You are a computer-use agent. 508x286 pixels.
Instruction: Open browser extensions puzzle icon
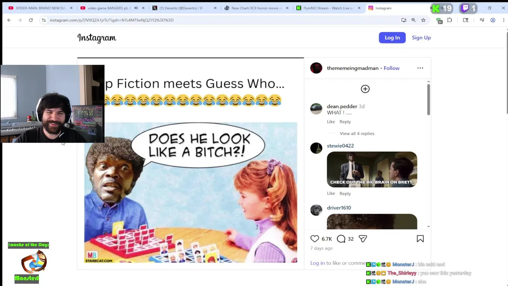tap(449, 20)
